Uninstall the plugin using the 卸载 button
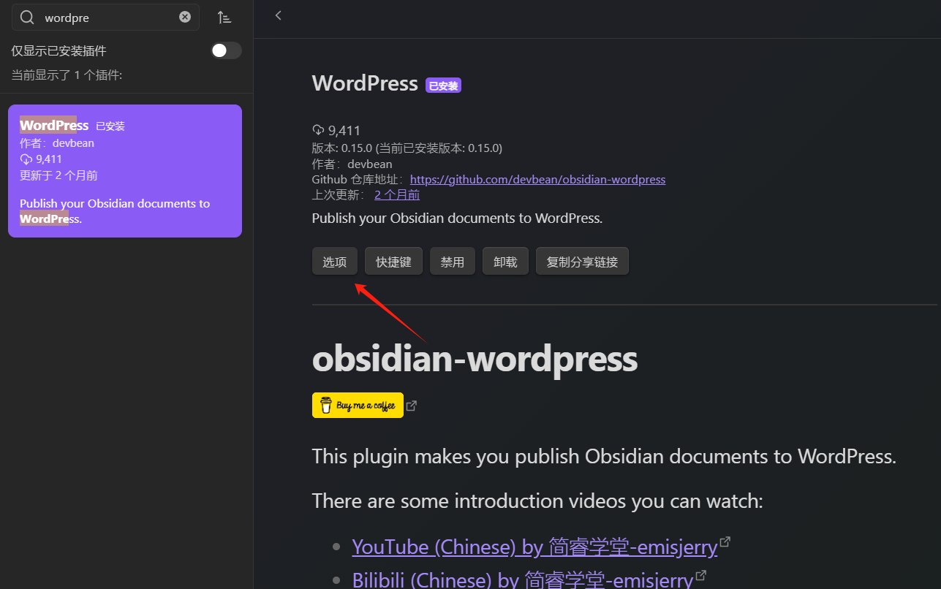Screen dimensions: 941x589 pyautogui.click(x=504, y=260)
